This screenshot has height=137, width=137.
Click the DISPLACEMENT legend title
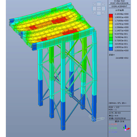point(119,7)
